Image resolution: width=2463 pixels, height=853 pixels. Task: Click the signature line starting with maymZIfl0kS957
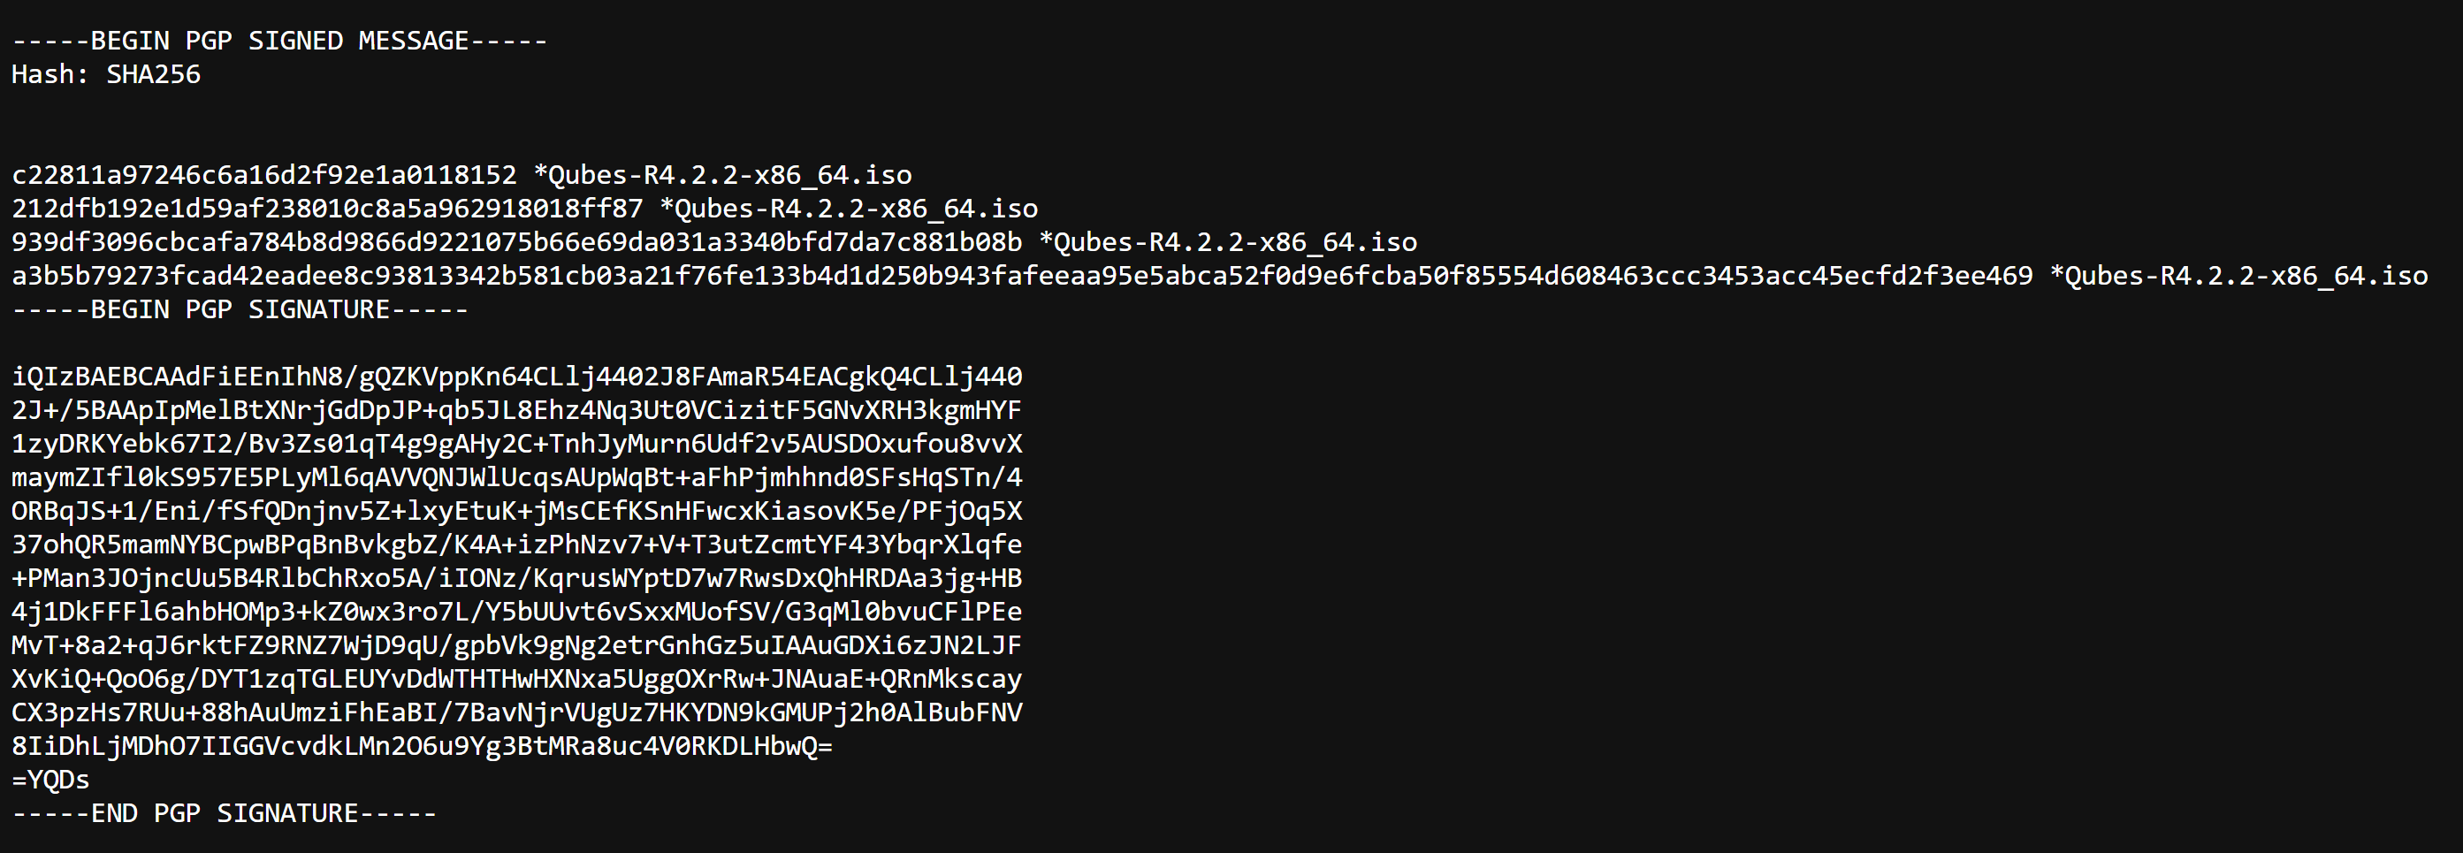pos(516,477)
